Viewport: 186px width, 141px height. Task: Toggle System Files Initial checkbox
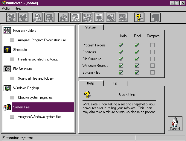point(121,72)
